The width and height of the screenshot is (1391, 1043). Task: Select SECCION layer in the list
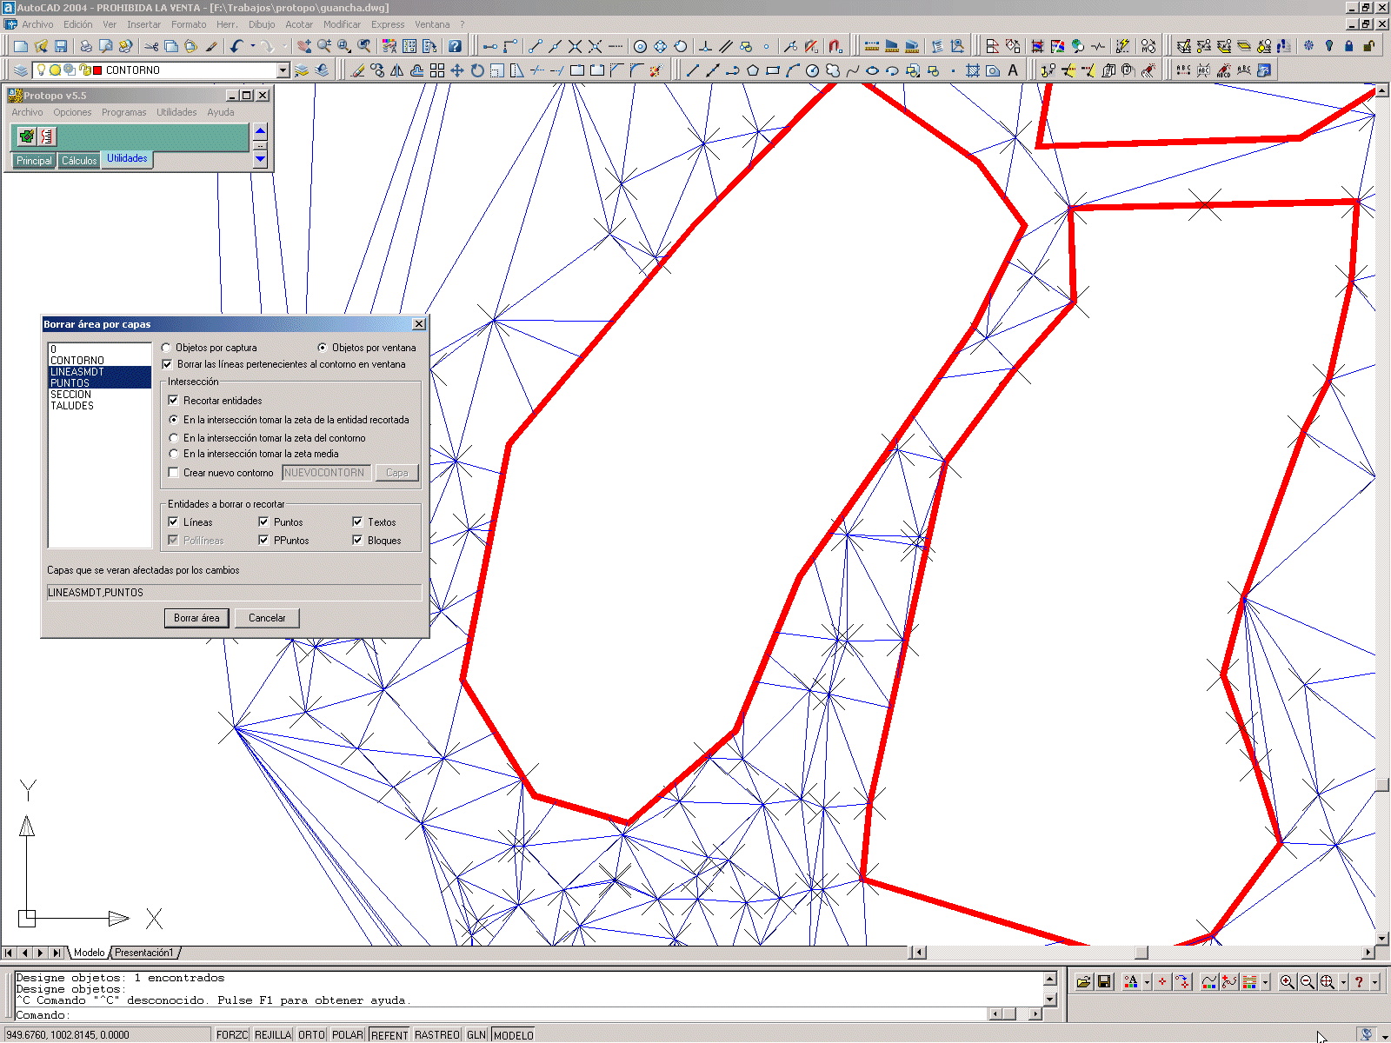[x=100, y=395]
